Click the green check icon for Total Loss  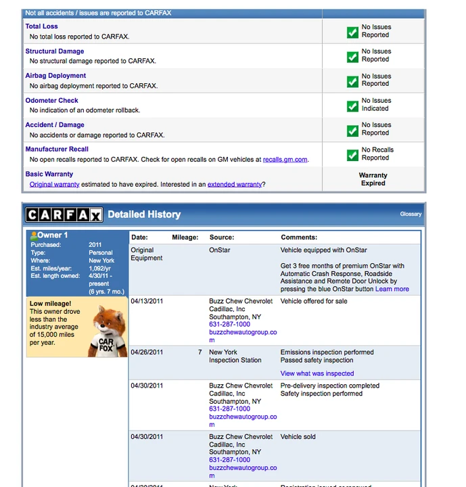[x=352, y=32]
